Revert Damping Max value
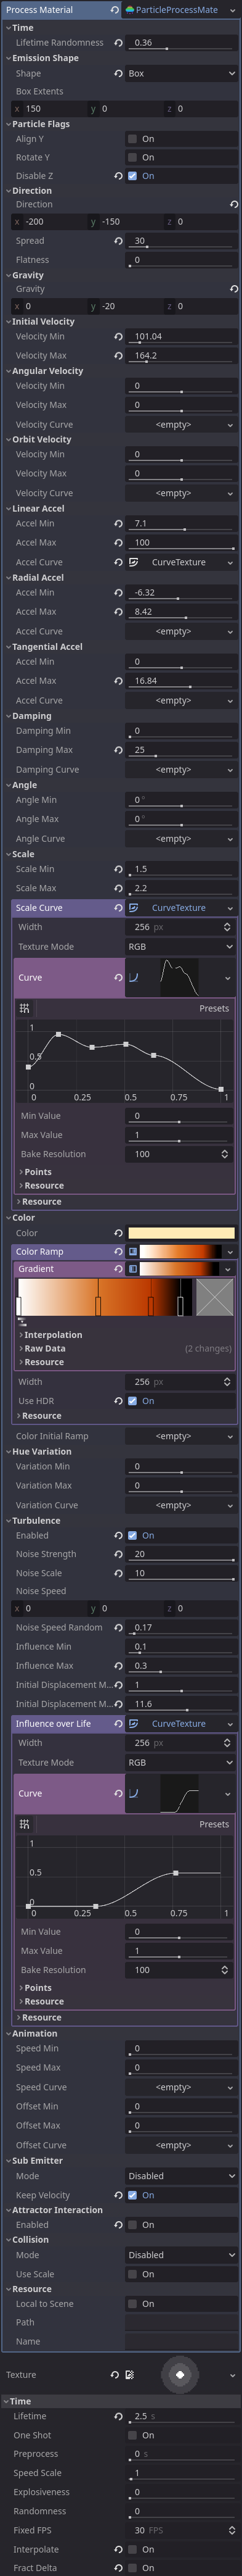This screenshot has width=242, height=2576. 118,750
